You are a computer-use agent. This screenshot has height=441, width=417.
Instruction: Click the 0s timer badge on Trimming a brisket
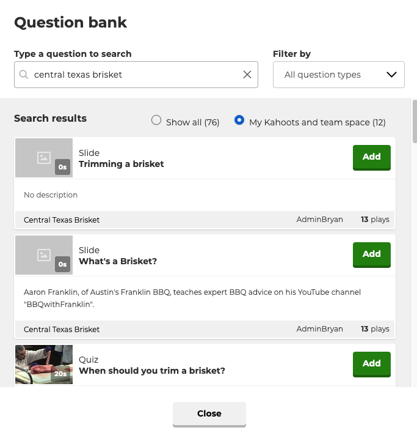[x=62, y=167]
